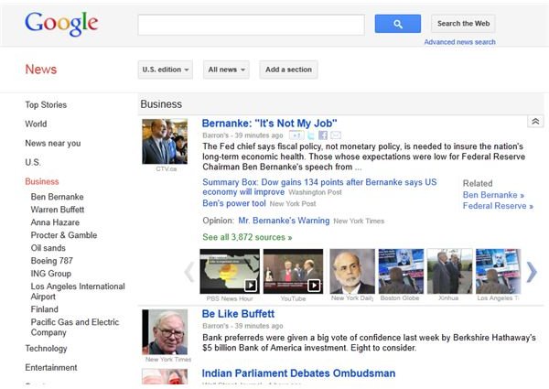
Task: Open Be Like Buffett headline
Action: pos(238,314)
